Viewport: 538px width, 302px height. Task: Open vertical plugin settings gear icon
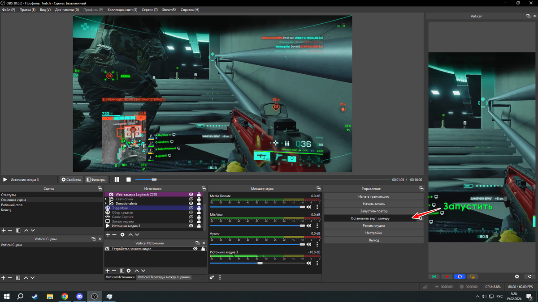pos(517,276)
